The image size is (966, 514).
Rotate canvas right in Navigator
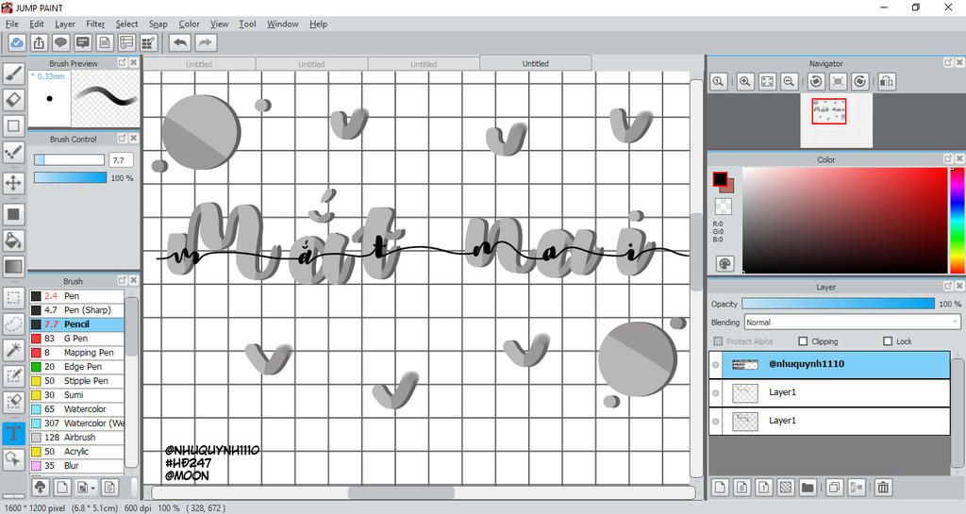tap(860, 81)
